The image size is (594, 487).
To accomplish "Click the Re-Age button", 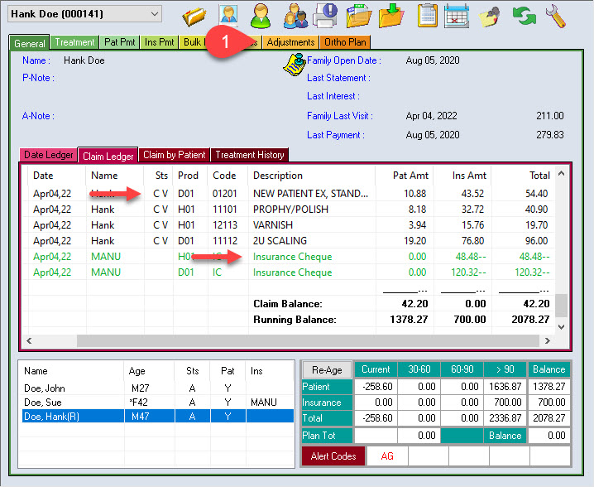I will click(327, 369).
